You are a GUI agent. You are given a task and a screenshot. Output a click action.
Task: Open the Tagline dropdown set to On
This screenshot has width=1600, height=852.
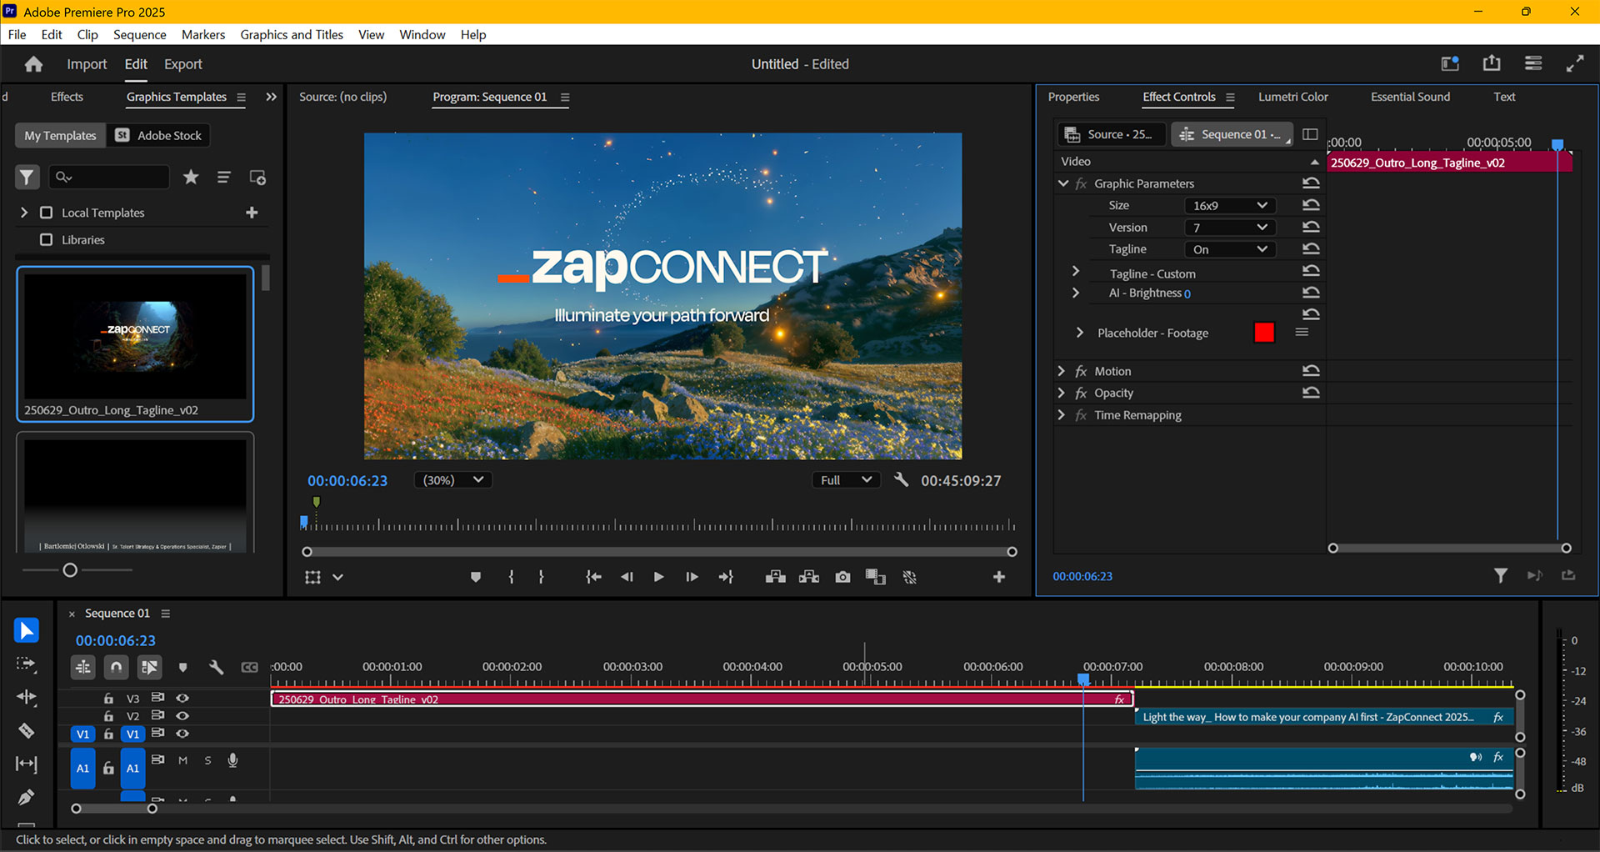pyautogui.click(x=1229, y=248)
